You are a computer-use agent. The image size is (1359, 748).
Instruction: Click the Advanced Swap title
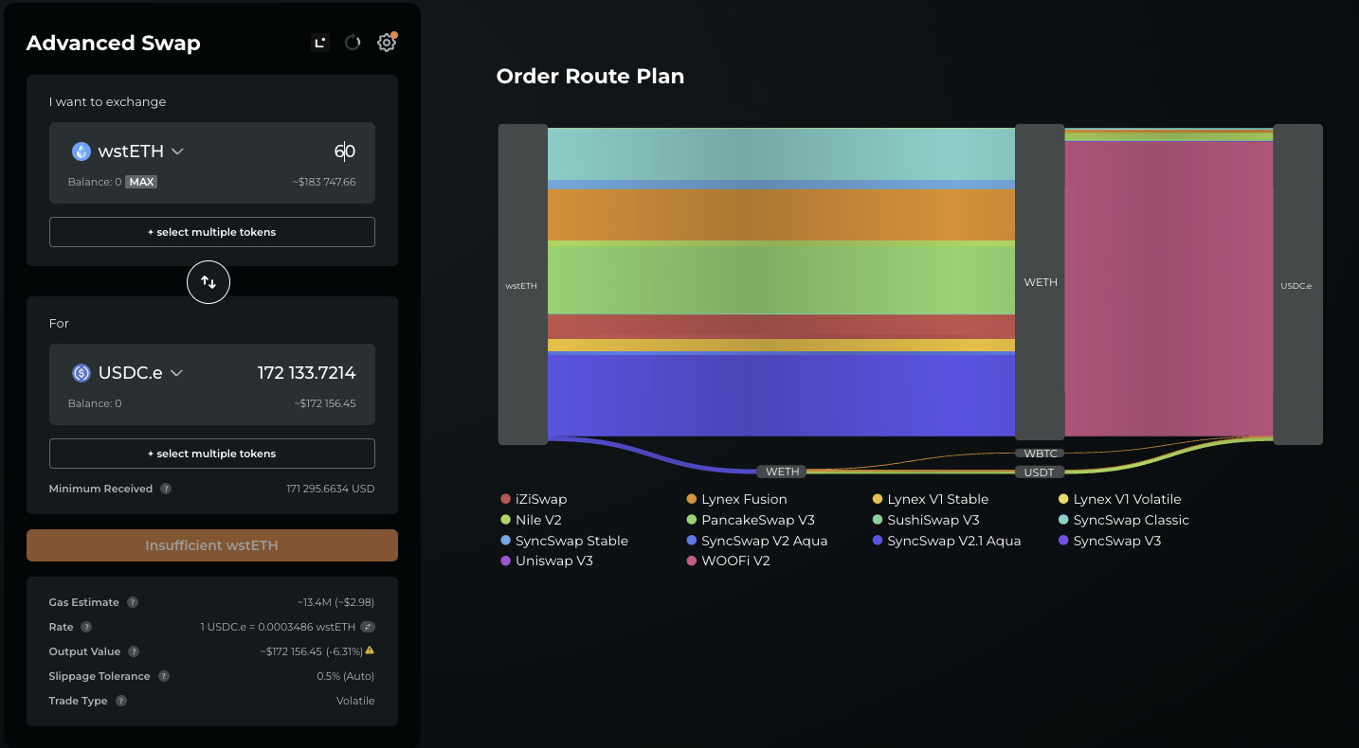click(114, 43)
